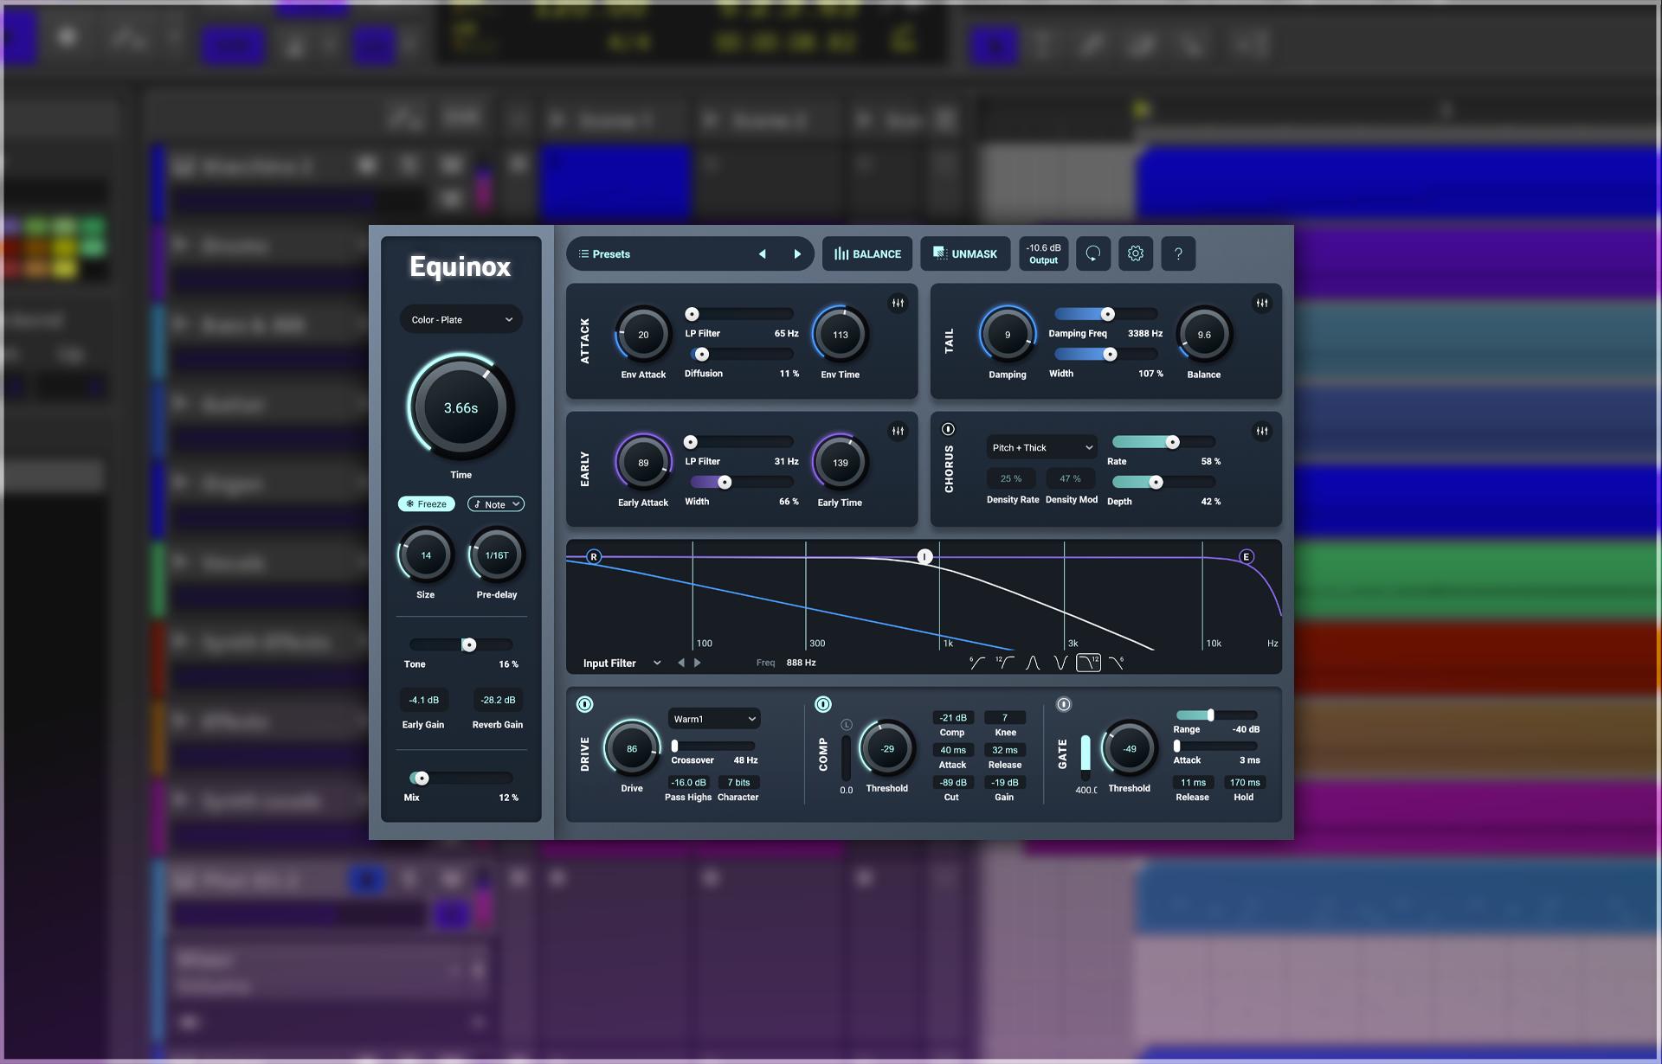Open Chorus section advanced sliders icon
Viewport: 1662px width, 1064px height.
[x=1262, y=431]
